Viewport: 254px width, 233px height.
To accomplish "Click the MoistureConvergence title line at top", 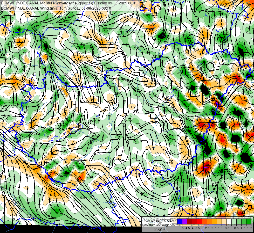I will [69, 3].
